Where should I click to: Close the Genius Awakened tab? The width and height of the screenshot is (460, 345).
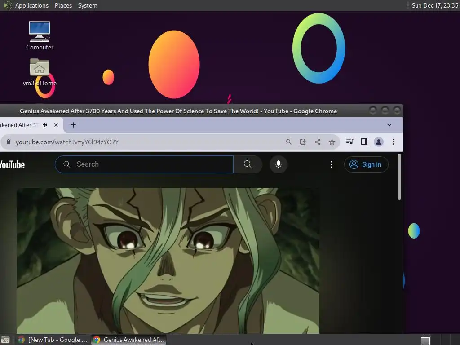point(56,125)
